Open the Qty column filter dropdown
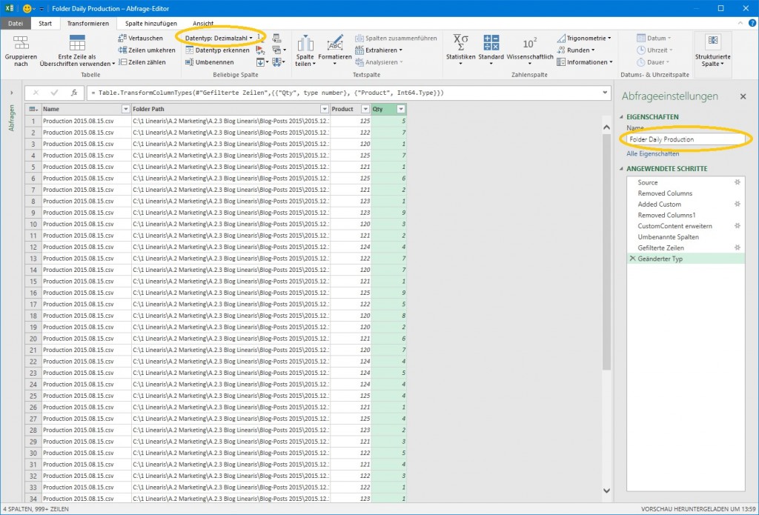This screenshot has width=759, height=515. pos(401,109)
